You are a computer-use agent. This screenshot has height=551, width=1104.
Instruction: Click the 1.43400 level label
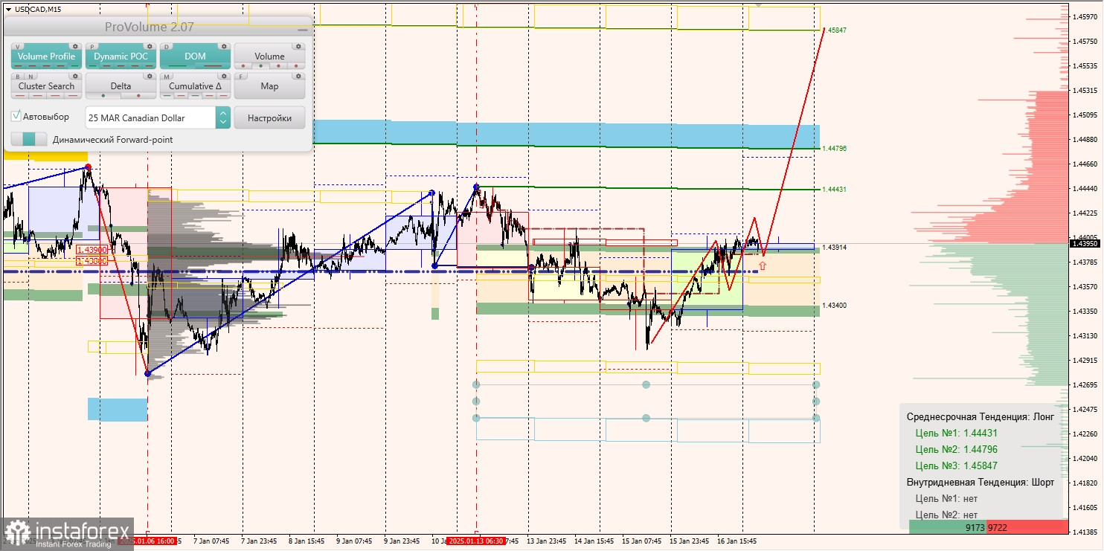(x=835, y=306)
